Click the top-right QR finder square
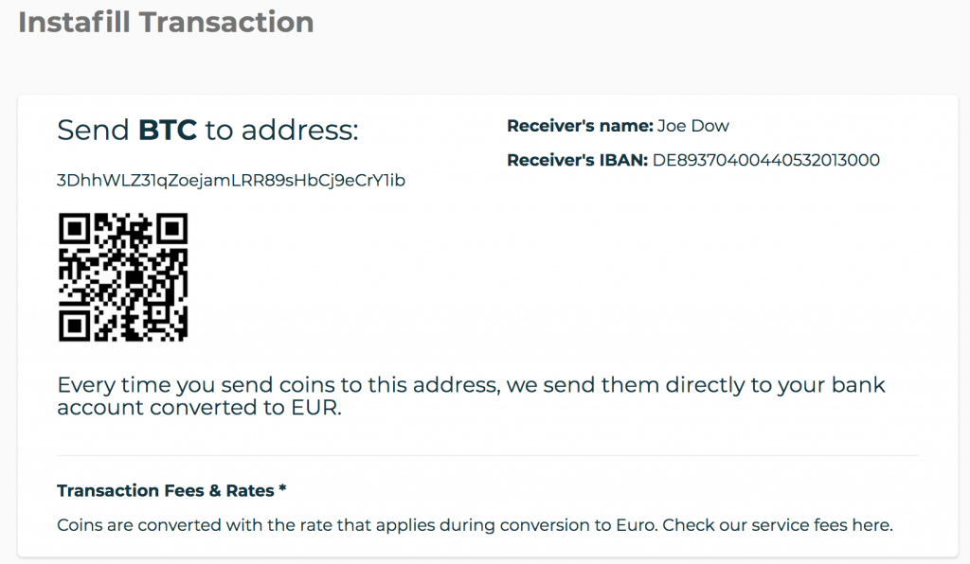The width and height of the screenshot is (970, 564). point(171,229)
